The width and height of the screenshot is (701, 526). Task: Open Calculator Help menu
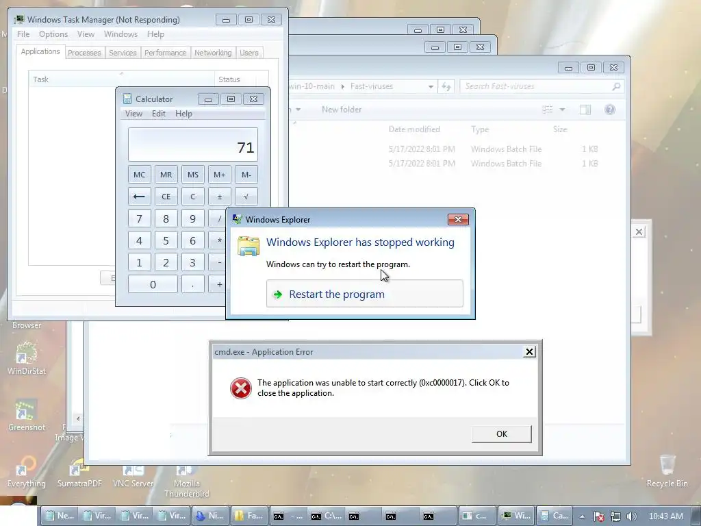click(x=183, y=114)
